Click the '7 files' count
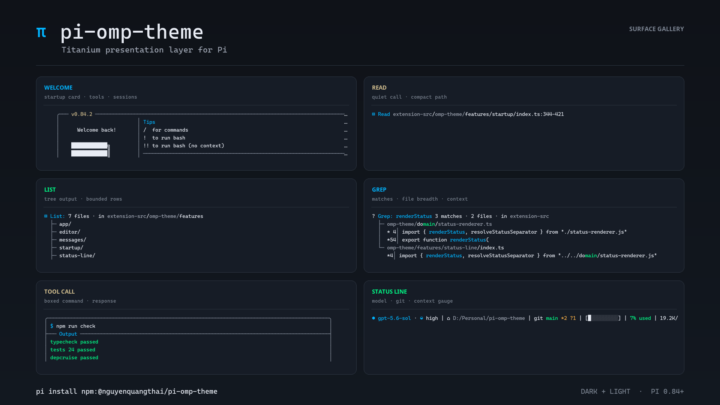Screen dimensions: 720x405 coord(79,216)
